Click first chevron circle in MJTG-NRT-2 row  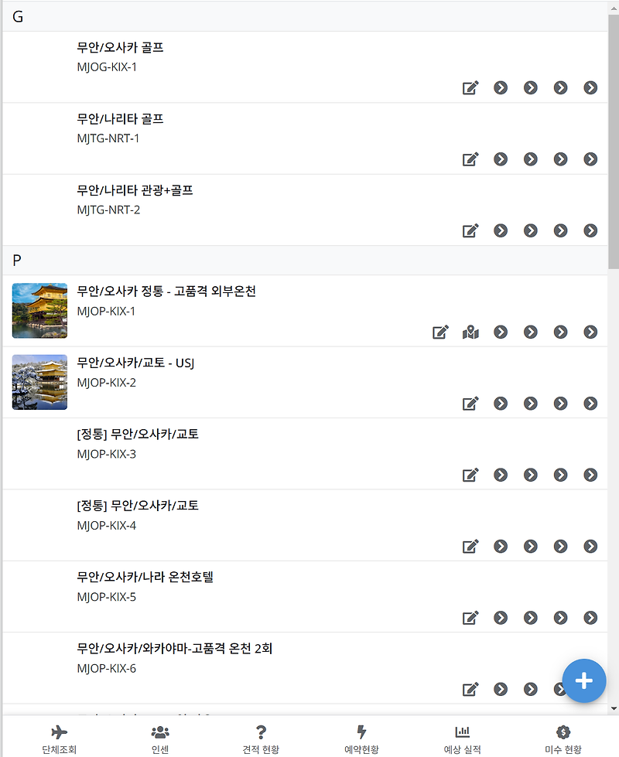(x=501, y=230)
